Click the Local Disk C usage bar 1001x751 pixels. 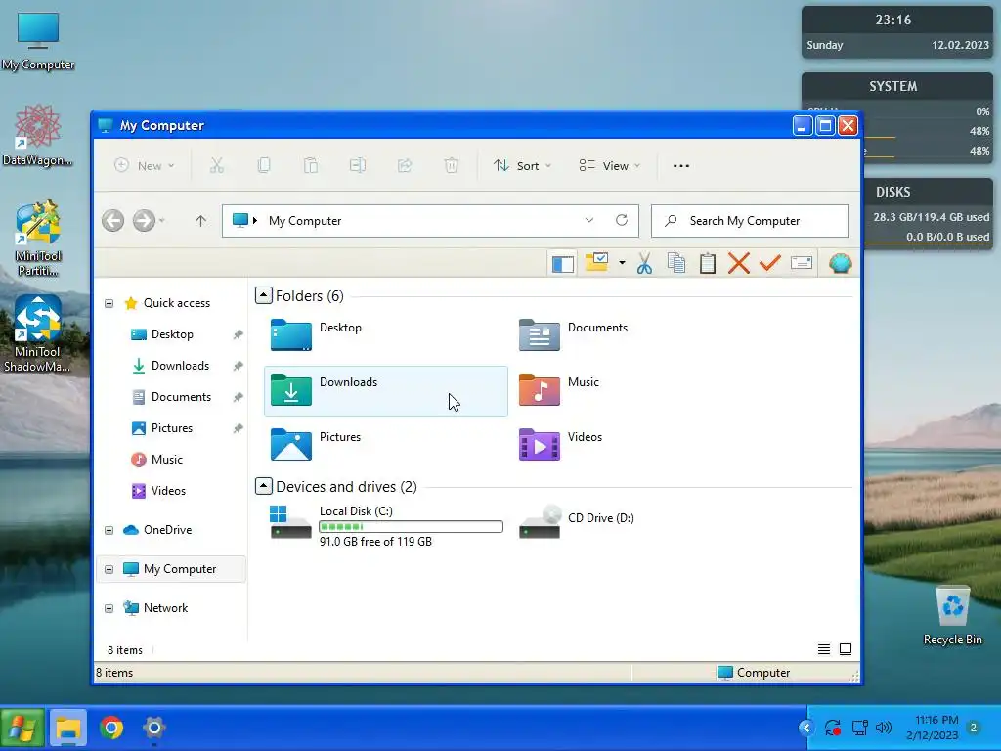[412, 527]
